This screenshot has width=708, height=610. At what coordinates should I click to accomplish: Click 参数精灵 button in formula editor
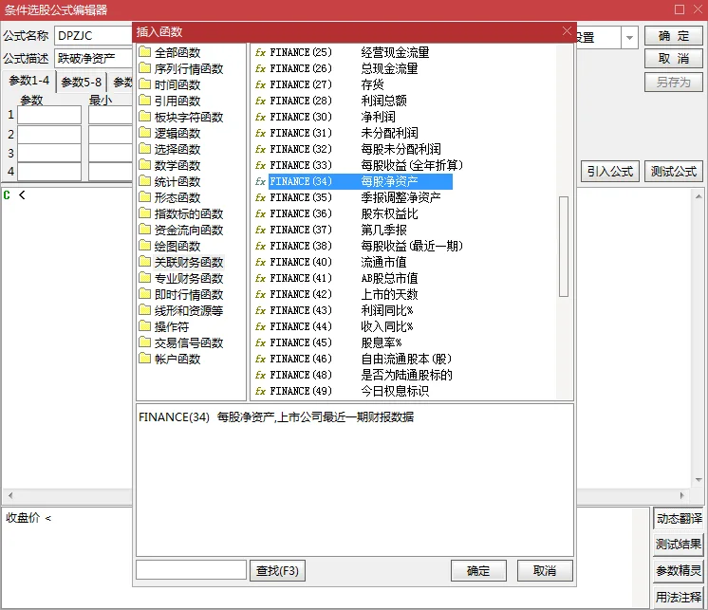tap(679, 571)
